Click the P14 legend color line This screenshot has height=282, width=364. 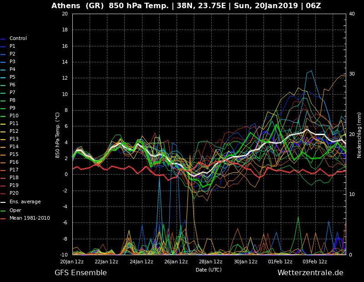tap(3, 147)
